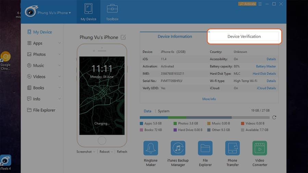Click the Music legend swatch
The image size is (308, 173).
pyautogui.click(x=209, y=123)
